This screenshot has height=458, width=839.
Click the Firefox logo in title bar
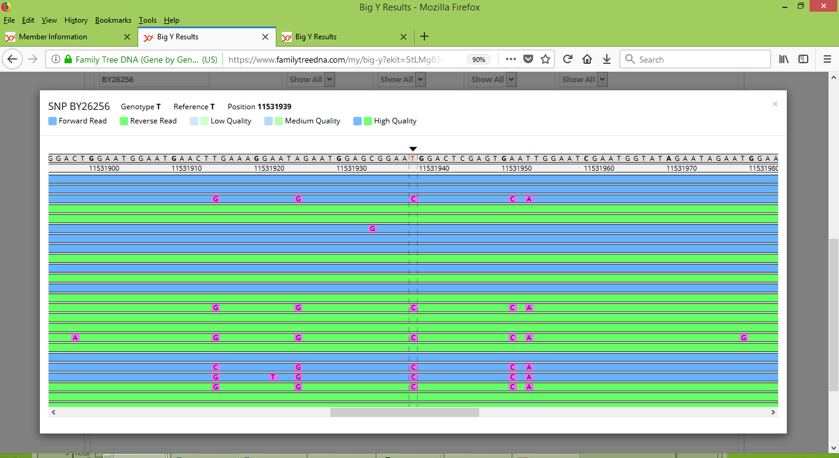click(x=6, y=7)
